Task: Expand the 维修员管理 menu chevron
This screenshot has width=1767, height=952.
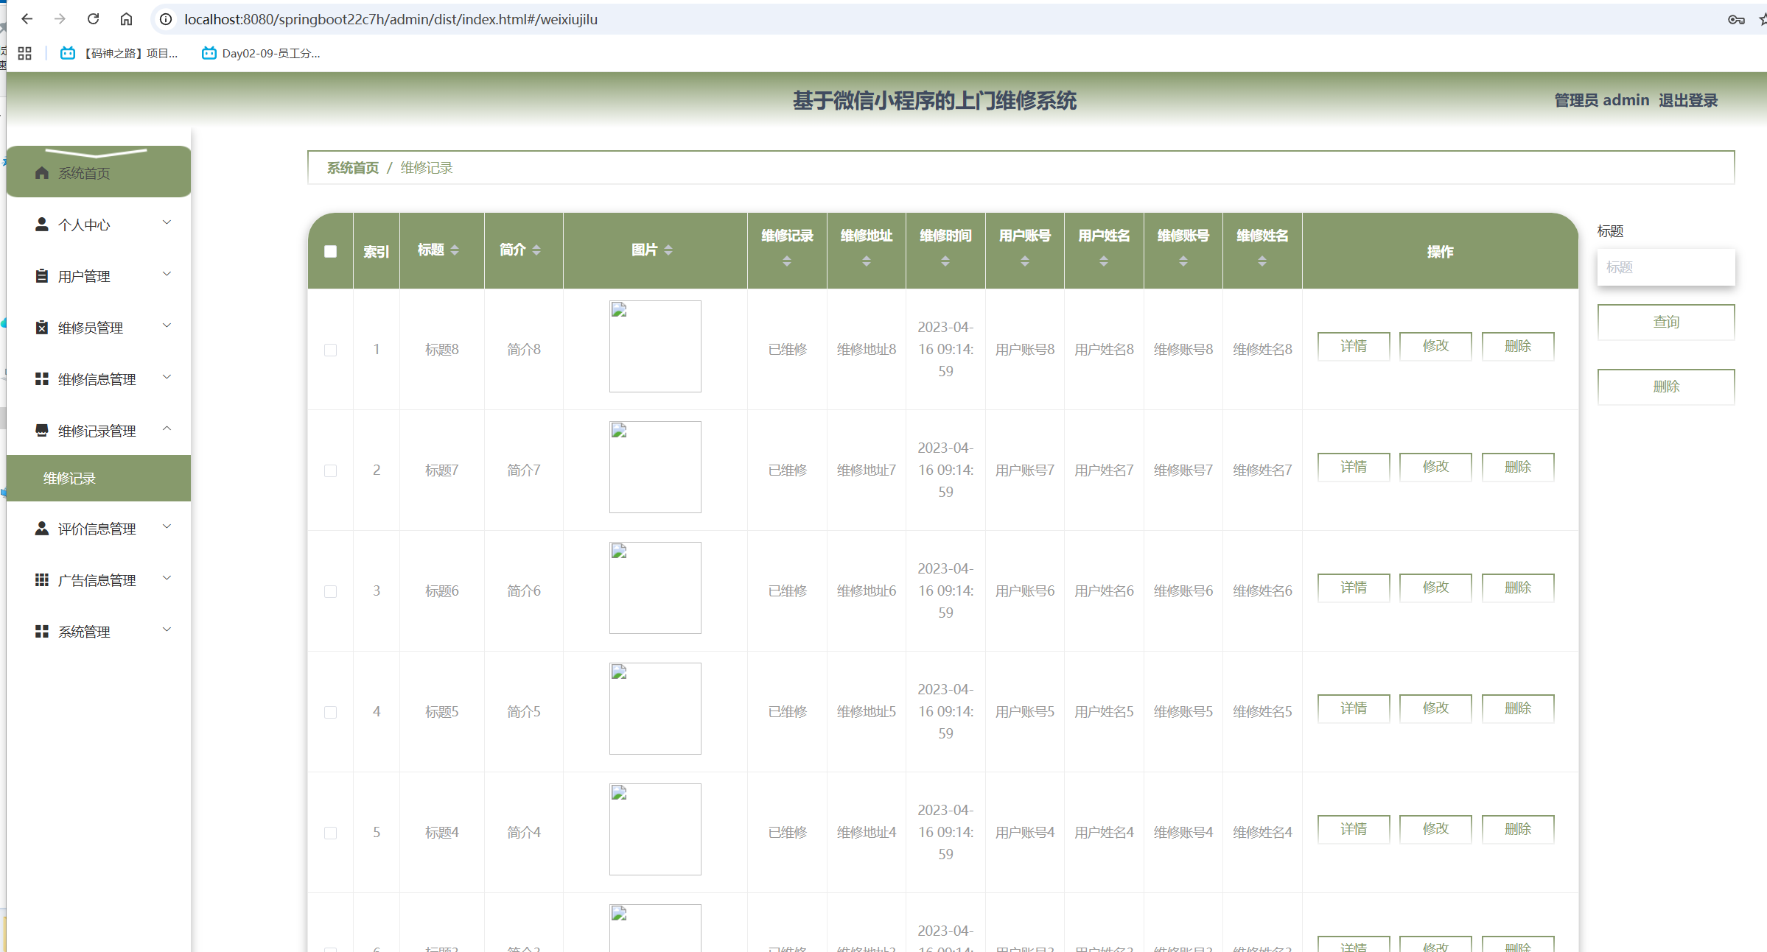Action: pos(167,325)
